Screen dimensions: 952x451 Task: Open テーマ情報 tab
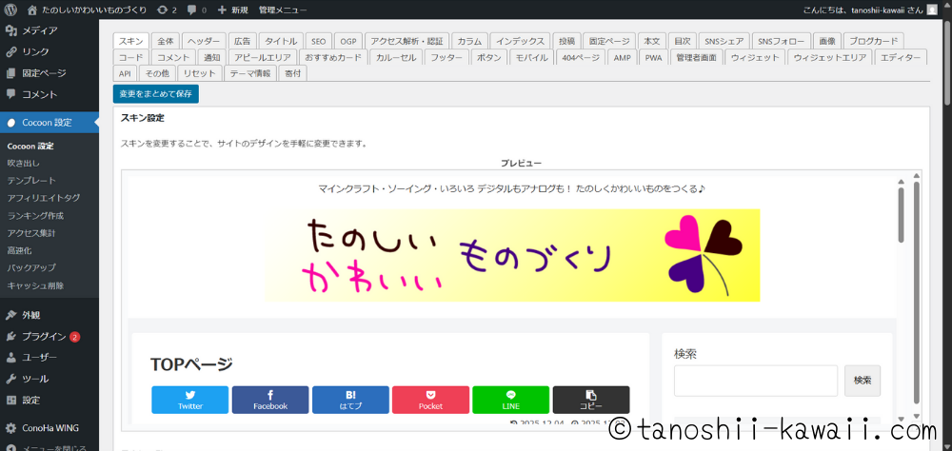250,73
